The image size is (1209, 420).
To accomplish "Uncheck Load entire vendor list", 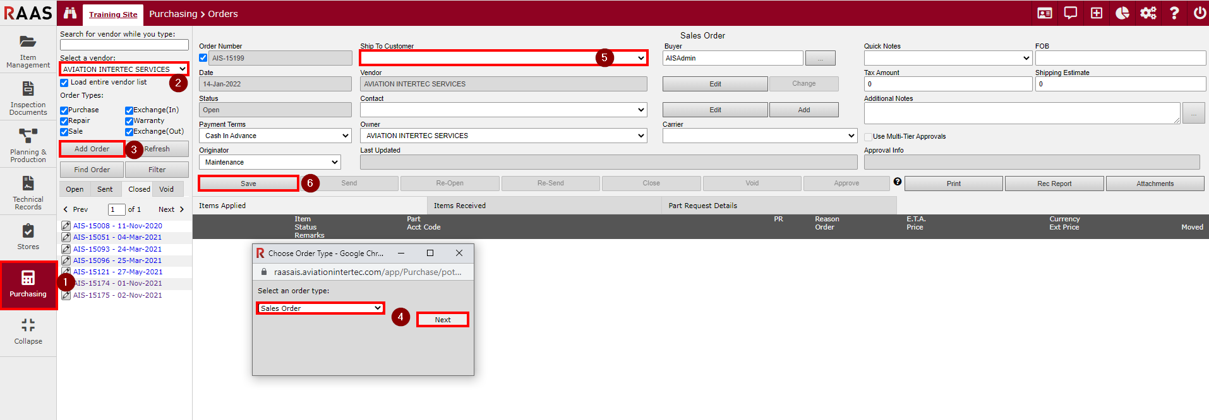I will point(64,83).
